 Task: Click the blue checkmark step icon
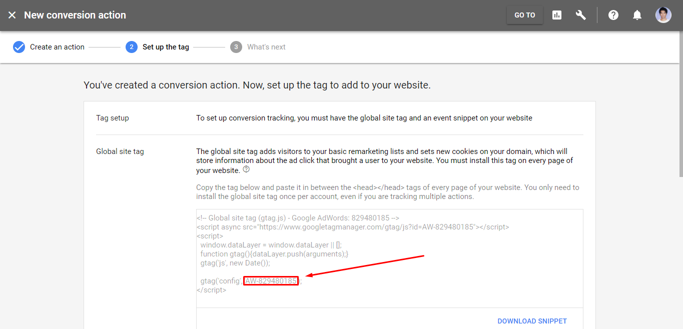[x=19, y=47]
